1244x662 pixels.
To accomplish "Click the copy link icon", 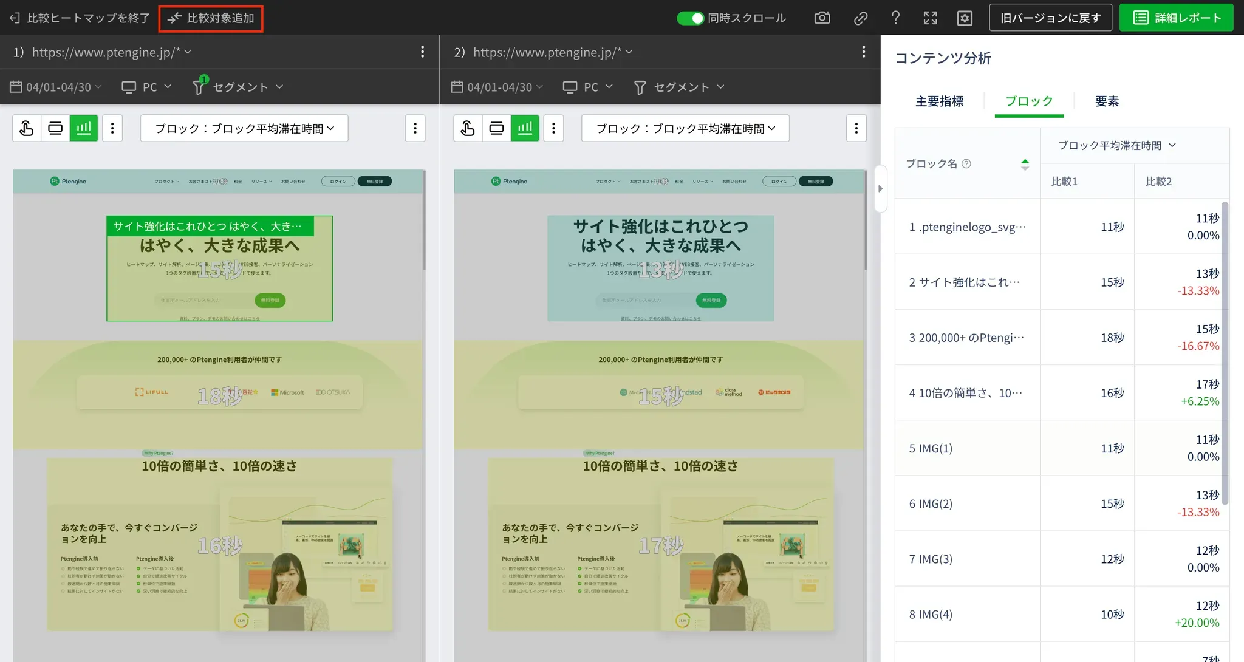I will coord(860,18).
